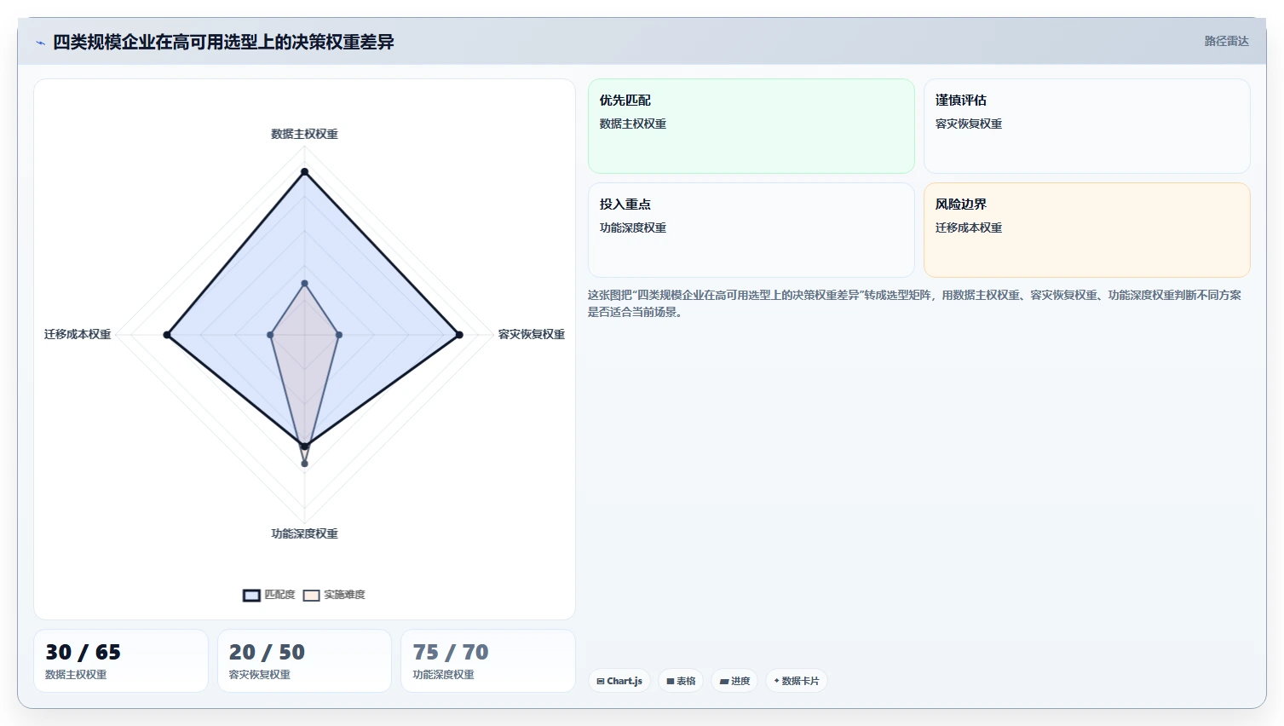Toggle the 实施难度 legend item
1284x726 pixels.
coord(335,595)
